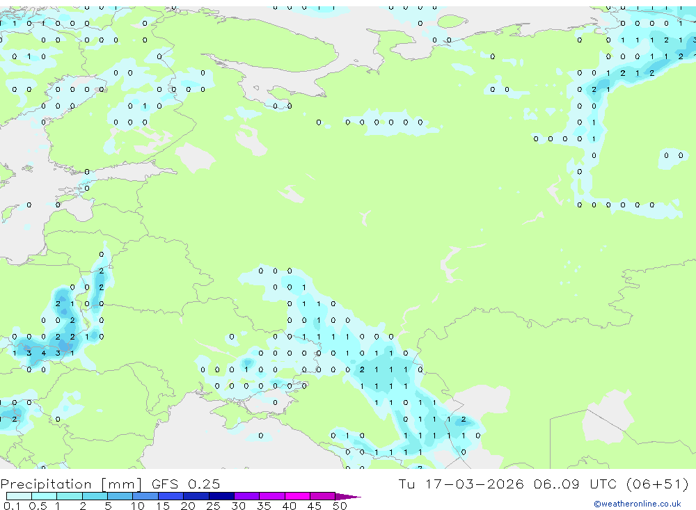Click the '4' precipitation value on the map
The width and height of the screenshot is (696, 510).
click(43, 353)
